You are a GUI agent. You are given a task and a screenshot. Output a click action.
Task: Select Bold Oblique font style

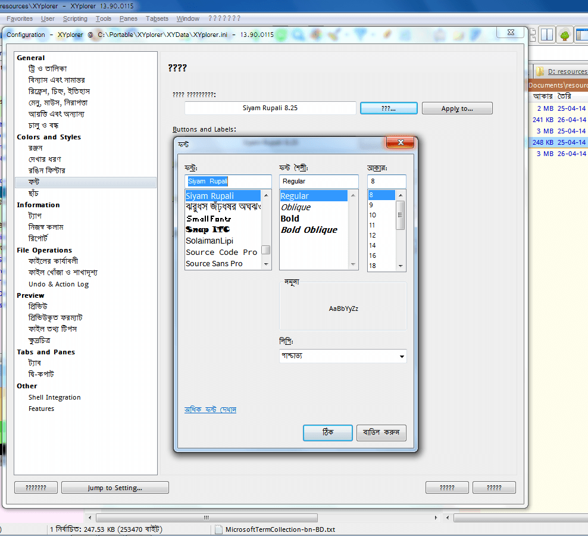click(308, 230)
